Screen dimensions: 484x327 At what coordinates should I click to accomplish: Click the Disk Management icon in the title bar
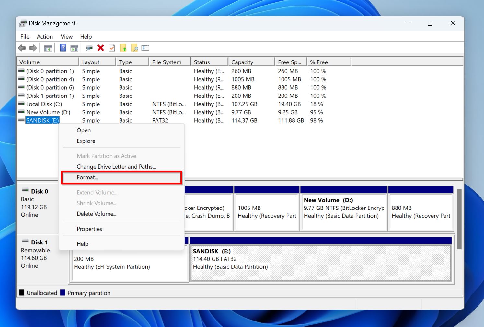pos(23,23)
